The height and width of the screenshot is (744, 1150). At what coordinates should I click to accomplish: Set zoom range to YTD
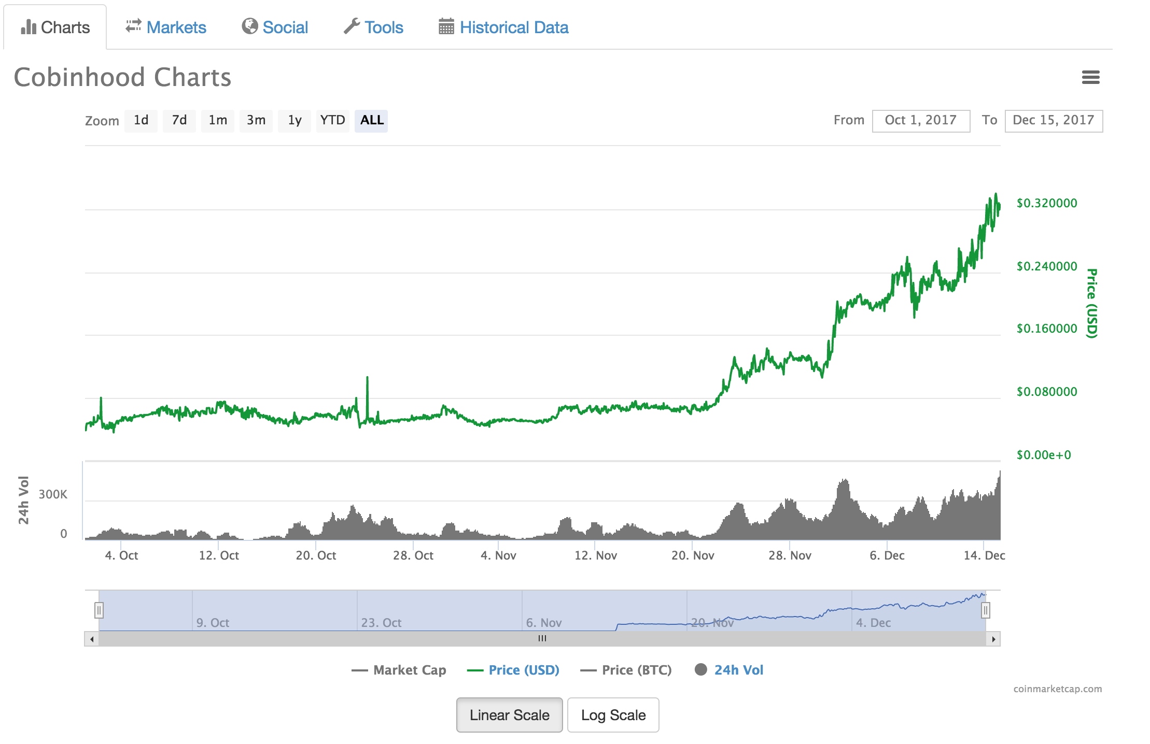[332, 121]
